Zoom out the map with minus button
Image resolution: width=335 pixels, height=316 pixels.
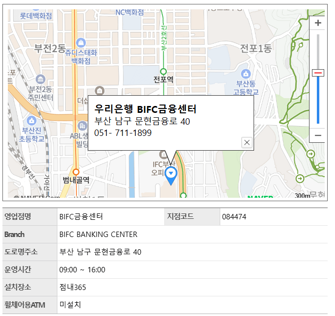click(318, 135)
